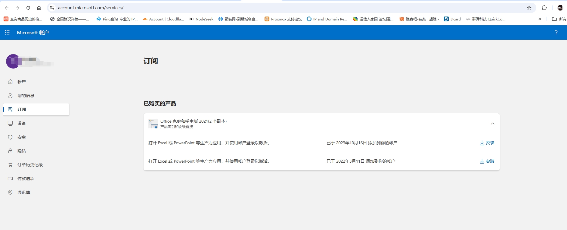This screenshot has width=567, height=230.
Task: Open the Microsoft app launcher grid
Action: 7,32
